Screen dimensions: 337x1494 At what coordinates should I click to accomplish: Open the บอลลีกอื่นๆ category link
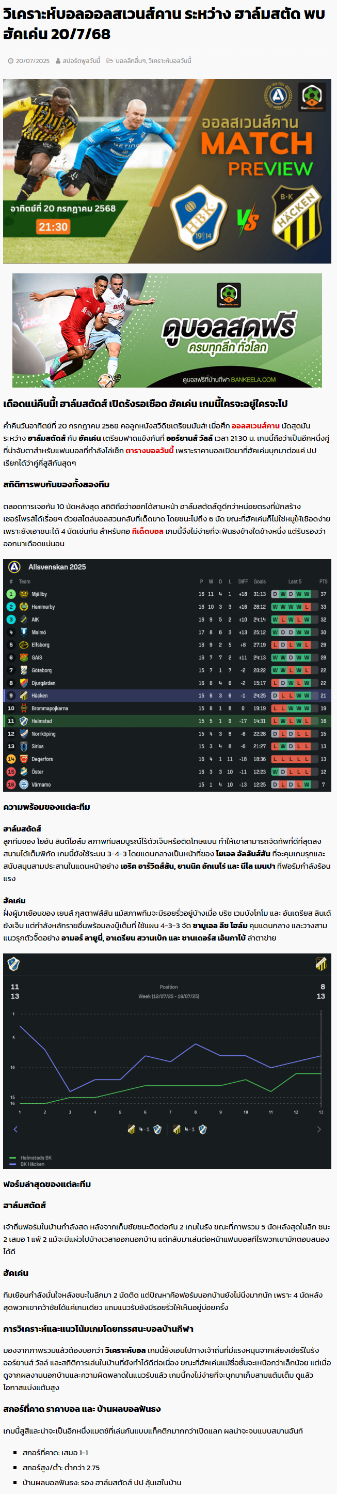click(x=130, y=61)
